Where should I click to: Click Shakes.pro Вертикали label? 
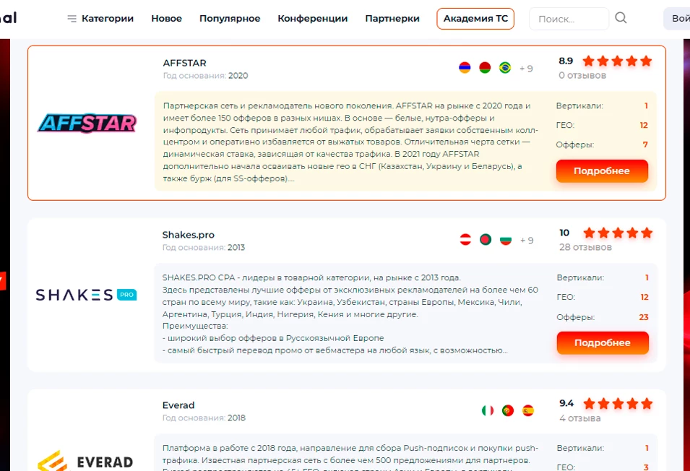point(580,278)
